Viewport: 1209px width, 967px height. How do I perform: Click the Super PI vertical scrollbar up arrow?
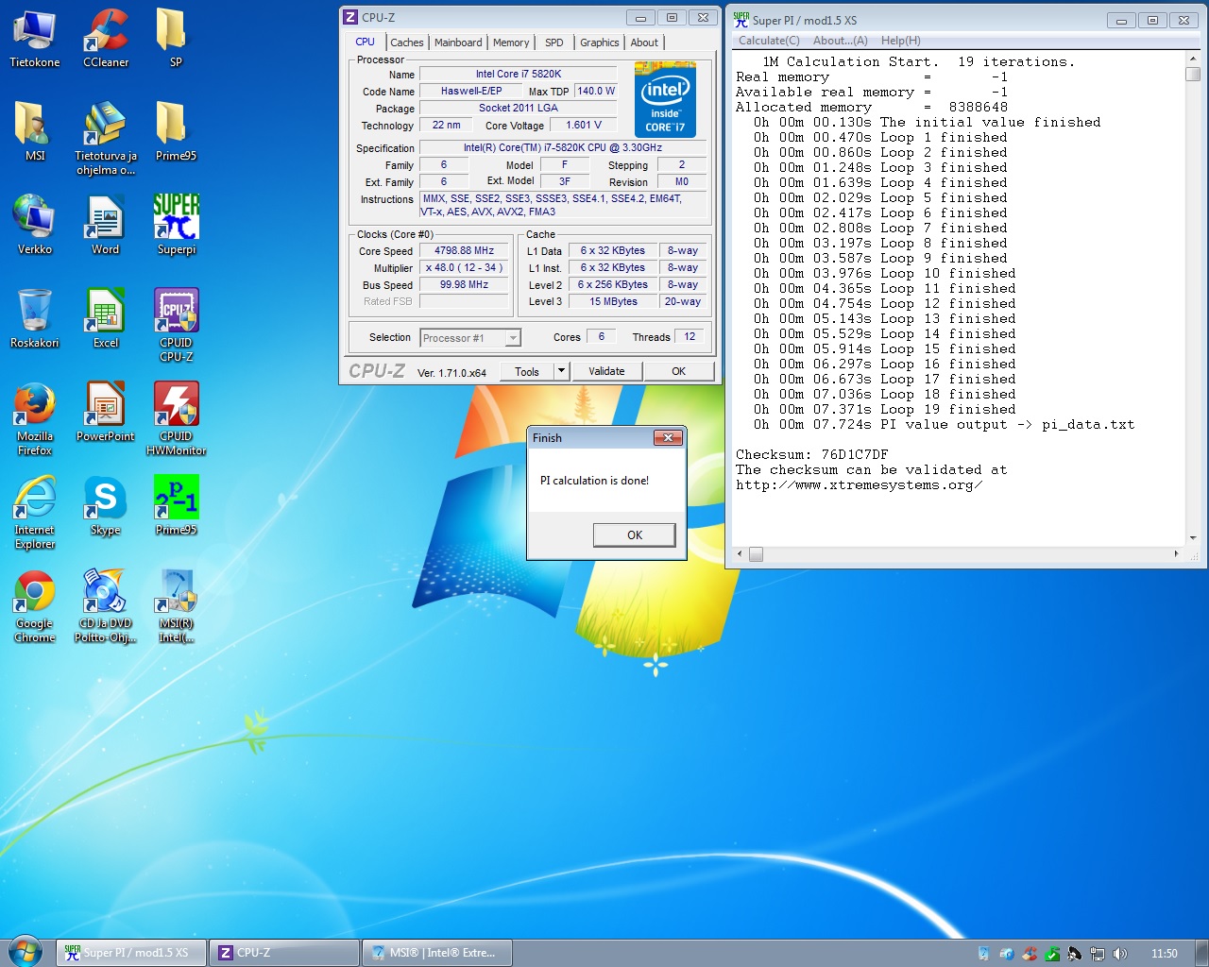click(x=1193, y=58)
